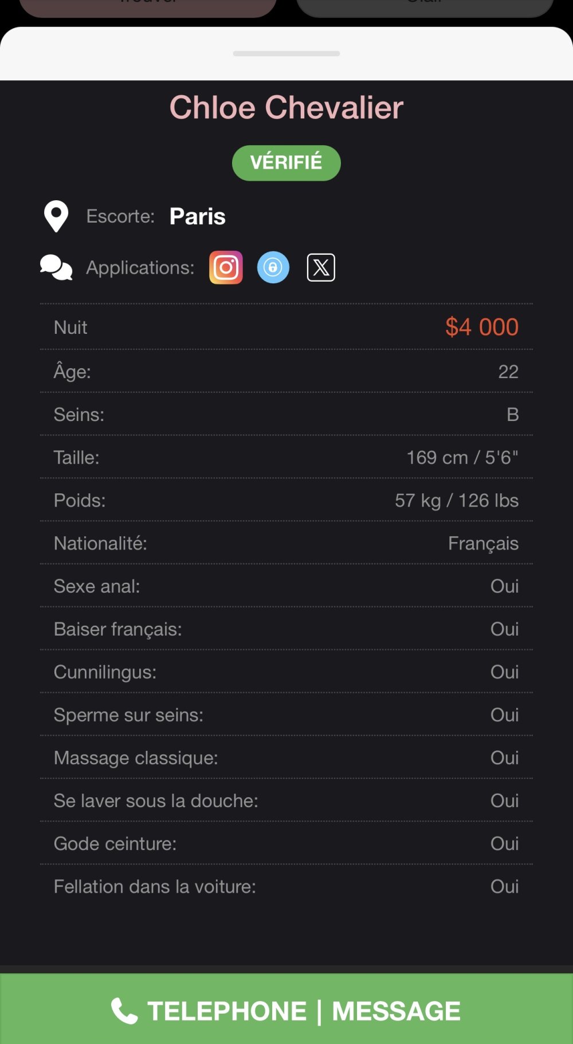
Task: Select the Poids row showing 57 kg
Action: point(286,500)
